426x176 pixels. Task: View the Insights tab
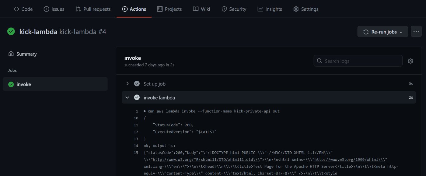[x=270, y=9]
